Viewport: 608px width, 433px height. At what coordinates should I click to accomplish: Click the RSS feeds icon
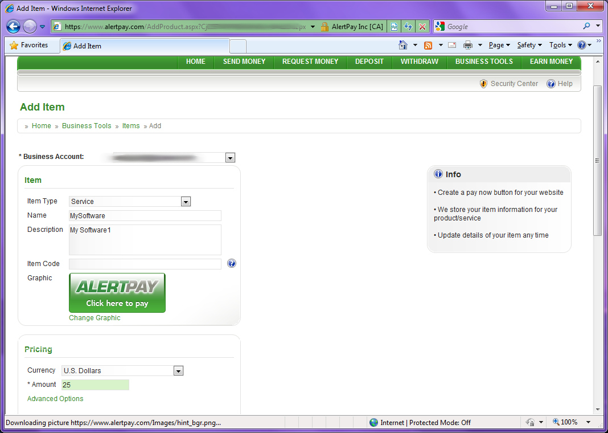(x=428, y=46)
